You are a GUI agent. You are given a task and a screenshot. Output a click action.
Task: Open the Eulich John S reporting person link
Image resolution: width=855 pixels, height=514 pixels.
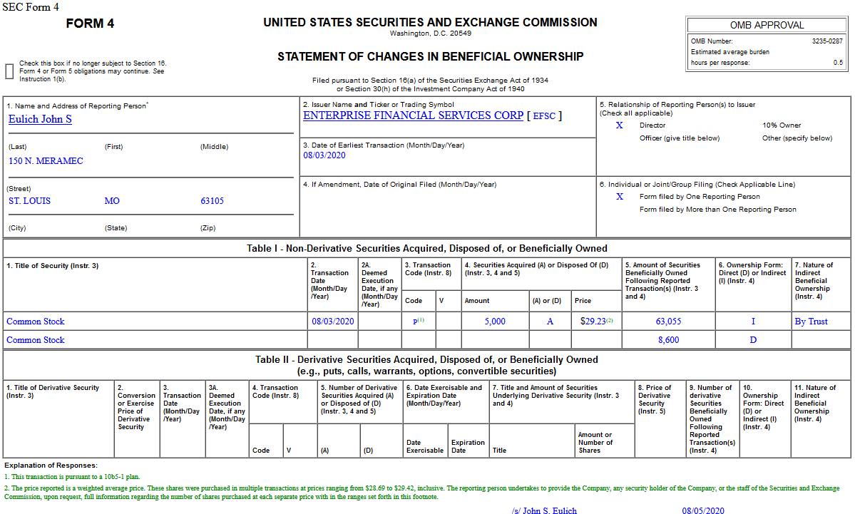coord(40,119)
